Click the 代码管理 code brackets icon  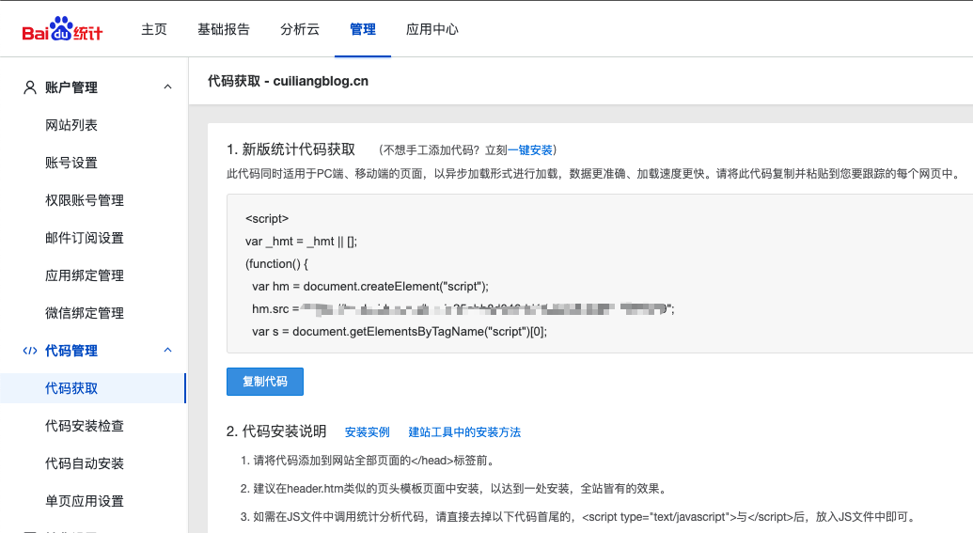point(30,351)
